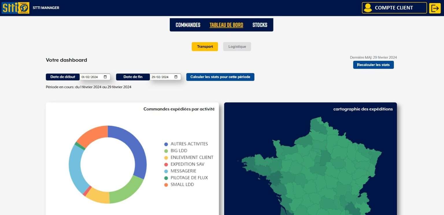The width and height of the screenshot is (444, 215).
Task: Click the ENLEVEMENT CLIENT yellow legend dot
Action: [x=166, y=157]
